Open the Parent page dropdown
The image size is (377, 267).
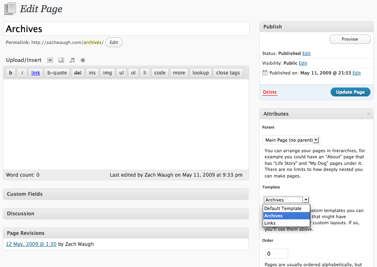(291, 140)
